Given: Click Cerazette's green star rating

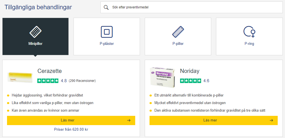Looking at the screenshot, I should (x=48, y=81).
